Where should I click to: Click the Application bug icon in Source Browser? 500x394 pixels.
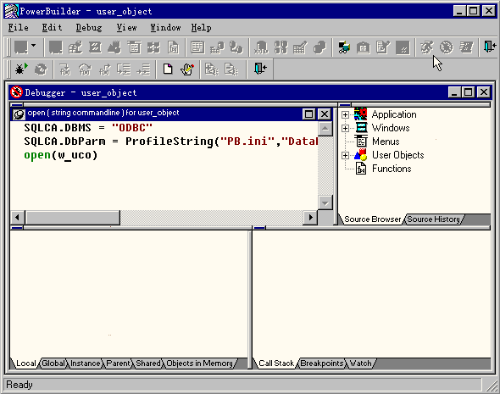(x=361, y=114)
